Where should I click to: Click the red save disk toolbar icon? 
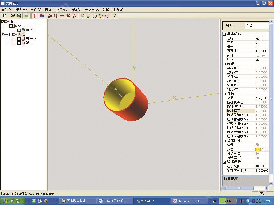click(19, 15)
